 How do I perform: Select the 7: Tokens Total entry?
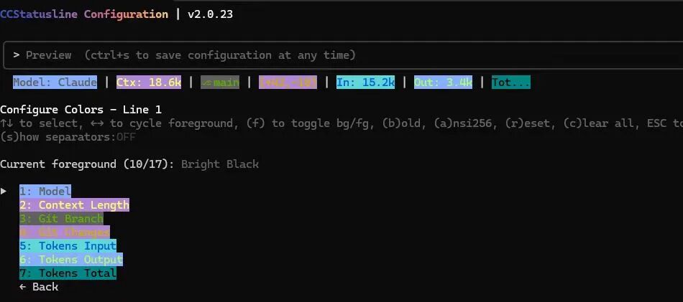(68, 273)
